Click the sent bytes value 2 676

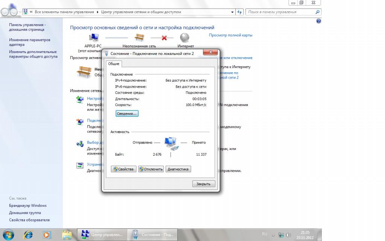coord(157,155)
